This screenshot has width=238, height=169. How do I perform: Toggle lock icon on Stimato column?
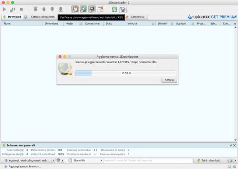[172, 23]
